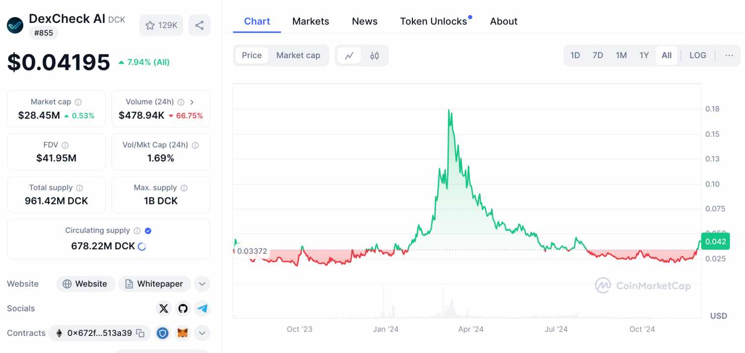Add DexCheck AI to watchlist with star button
The width and height of the screenshot is (745, 353).
click(161, 25)
